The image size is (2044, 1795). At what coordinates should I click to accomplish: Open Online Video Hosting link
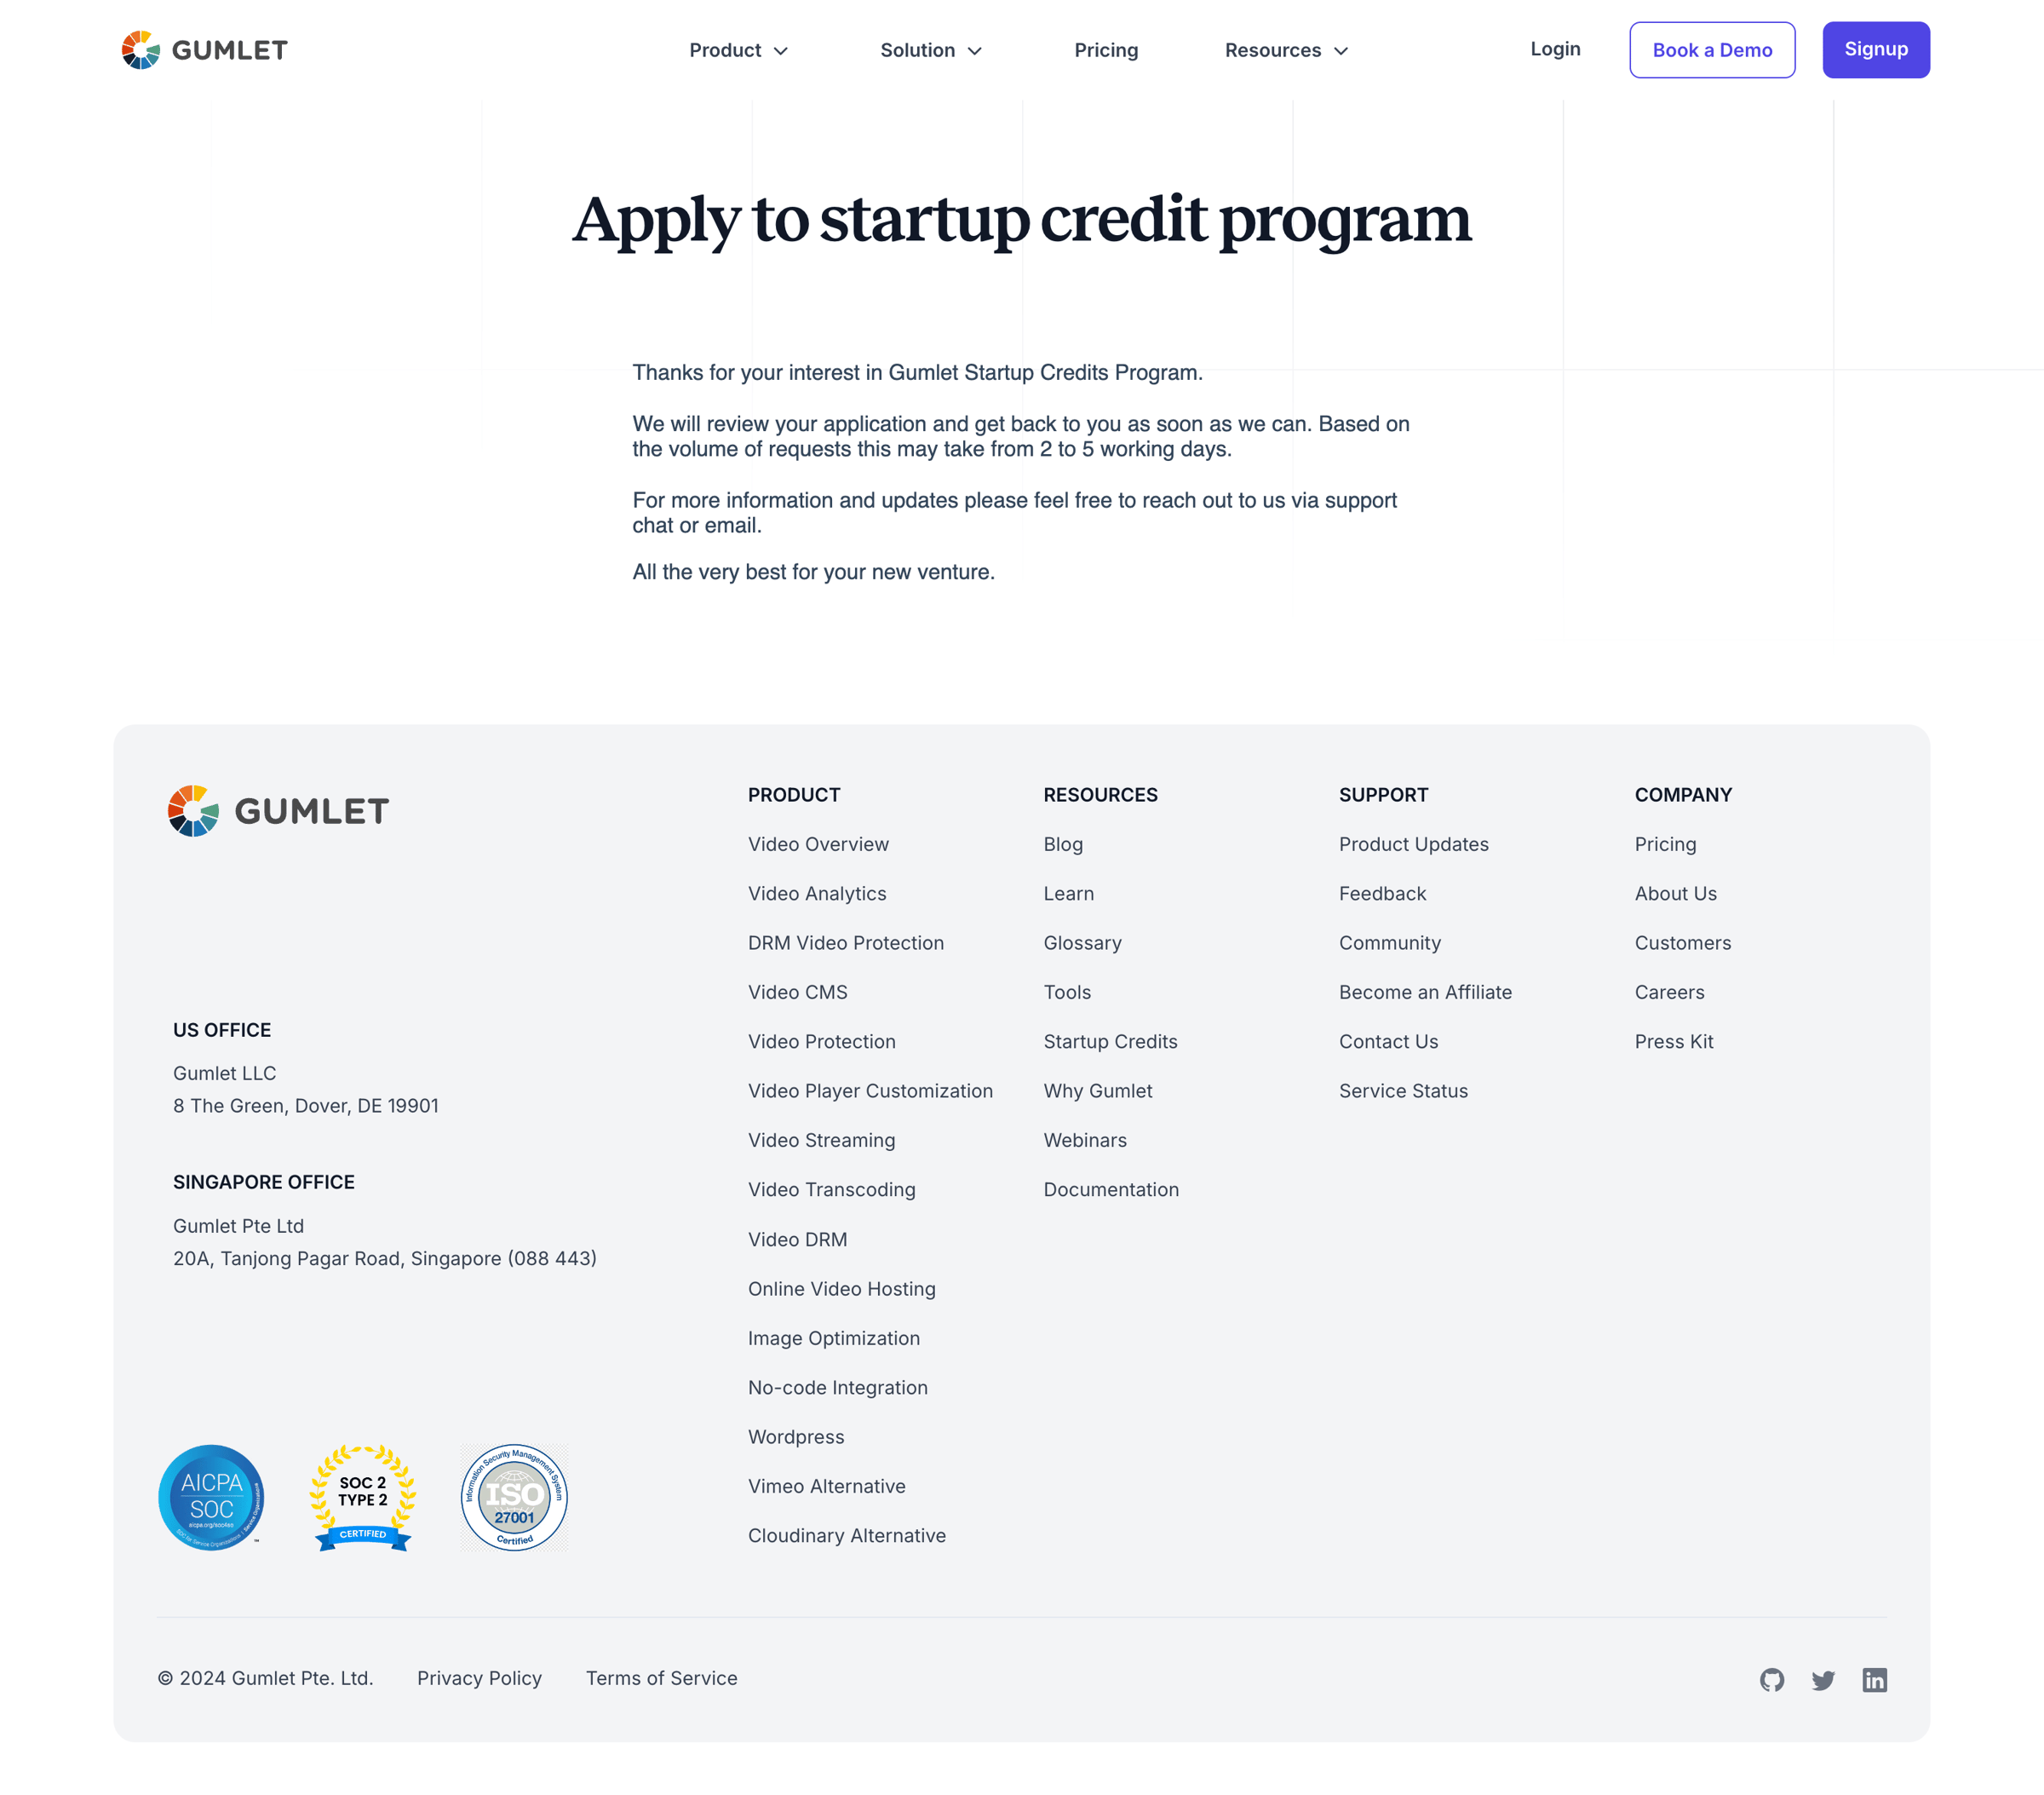(x=841, y=1289)
